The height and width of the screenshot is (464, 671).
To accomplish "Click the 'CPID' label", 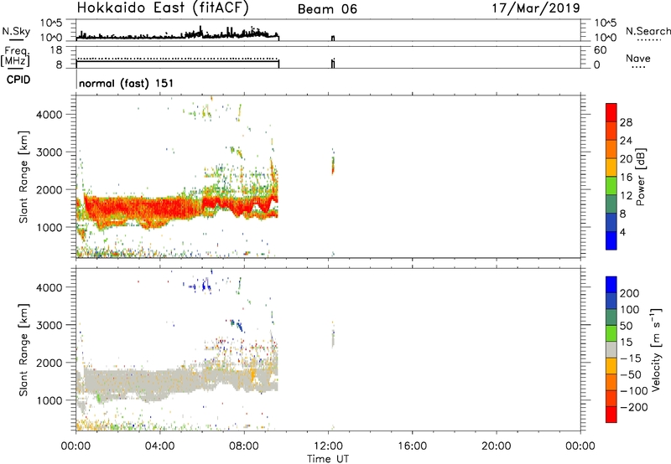I will click(18, 80).
